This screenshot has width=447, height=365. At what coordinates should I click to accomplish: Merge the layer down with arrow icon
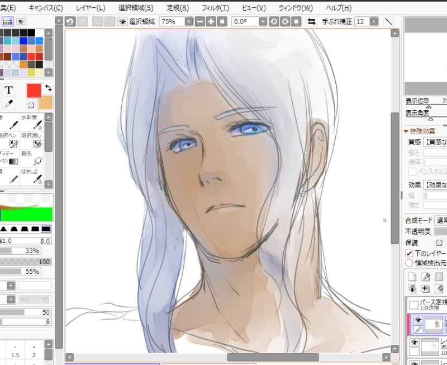pos(412,289)
